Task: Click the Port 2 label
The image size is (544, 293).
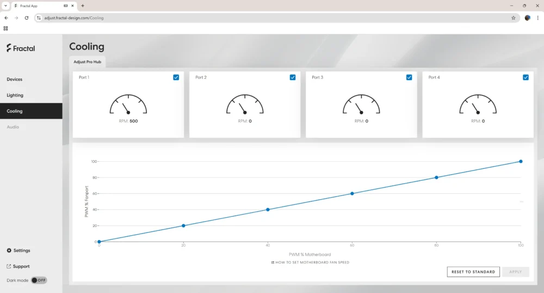Action: pyautogui.click(x=201, y=77)
